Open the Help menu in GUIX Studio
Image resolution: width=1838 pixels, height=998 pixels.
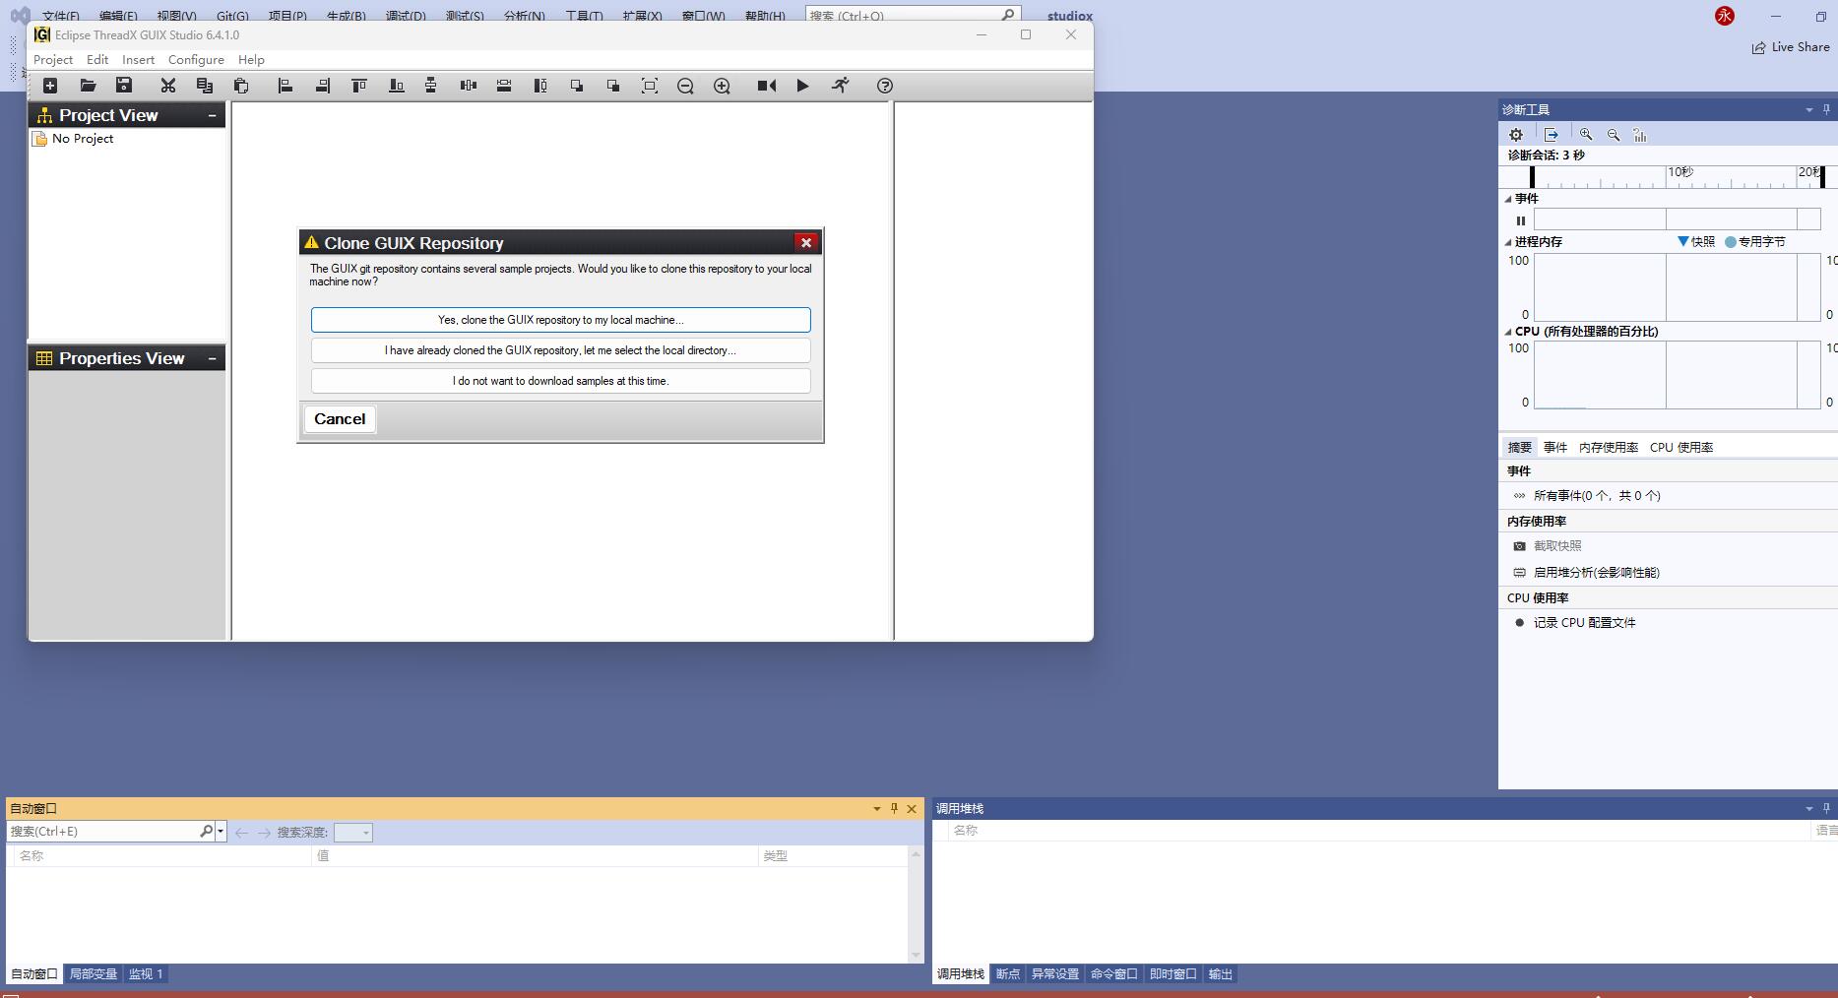tap(251, 59)
